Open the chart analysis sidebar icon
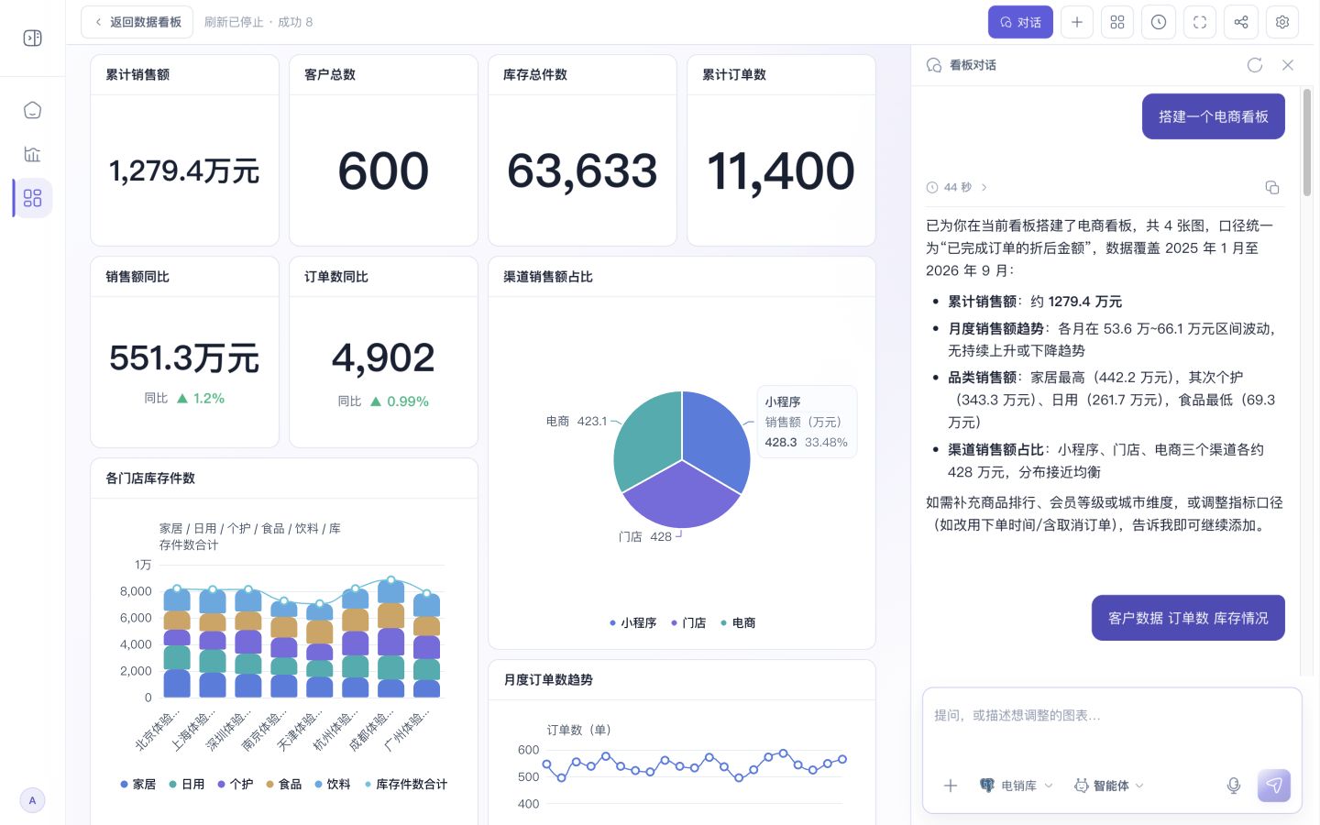 (x=32, y=154)
